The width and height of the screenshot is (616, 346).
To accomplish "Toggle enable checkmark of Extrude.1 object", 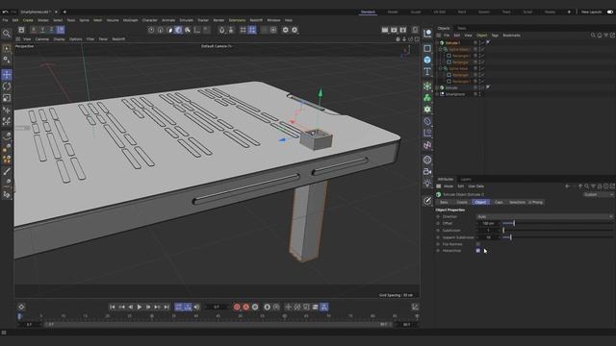I will (x=482, y=42).
